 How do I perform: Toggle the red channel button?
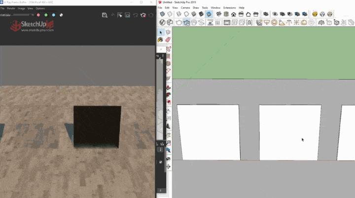(38, 15)
